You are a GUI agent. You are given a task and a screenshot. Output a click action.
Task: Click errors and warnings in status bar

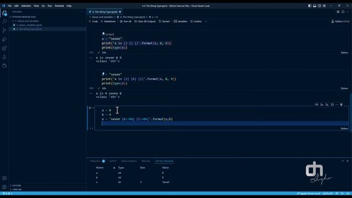[x=7, y=194]
